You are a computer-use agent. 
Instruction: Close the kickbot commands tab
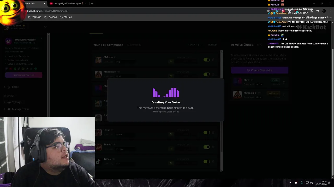pyautogui.click(x=44, y=3)
